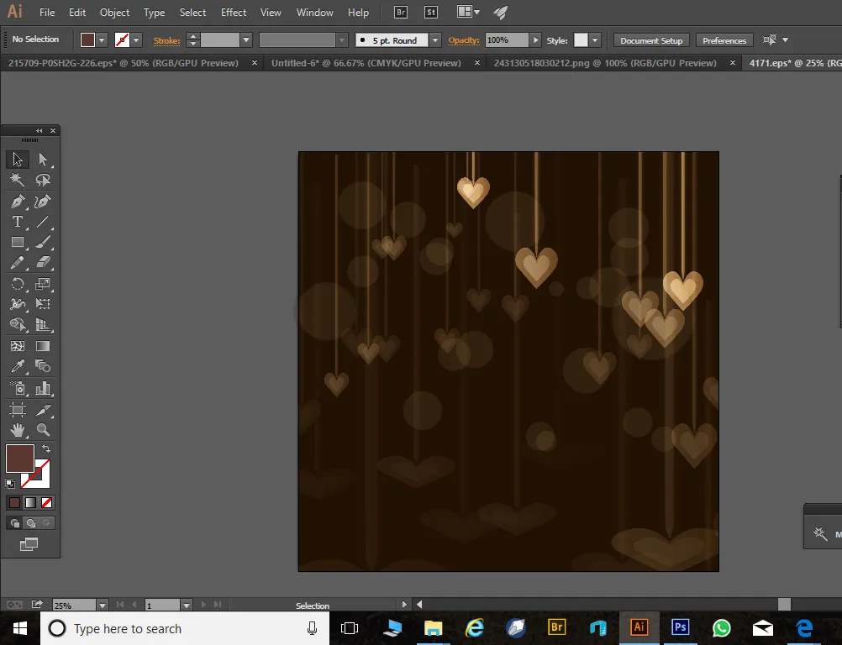Open the Window menu
Screen dimensions: 842x645
coord(314,13)
